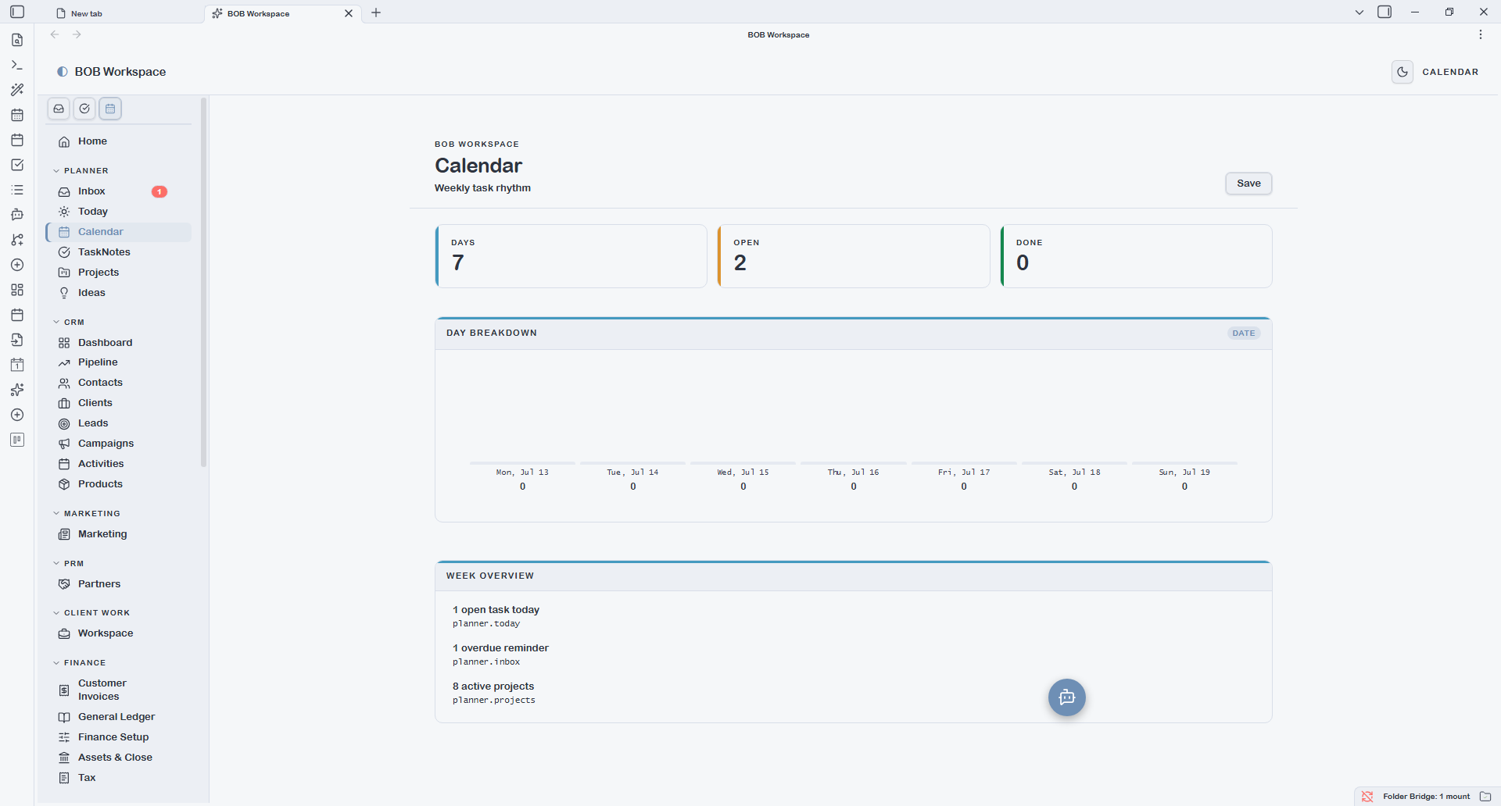
Task: Click the import arrow file icon in the ribbon
Action: [17, 340]
